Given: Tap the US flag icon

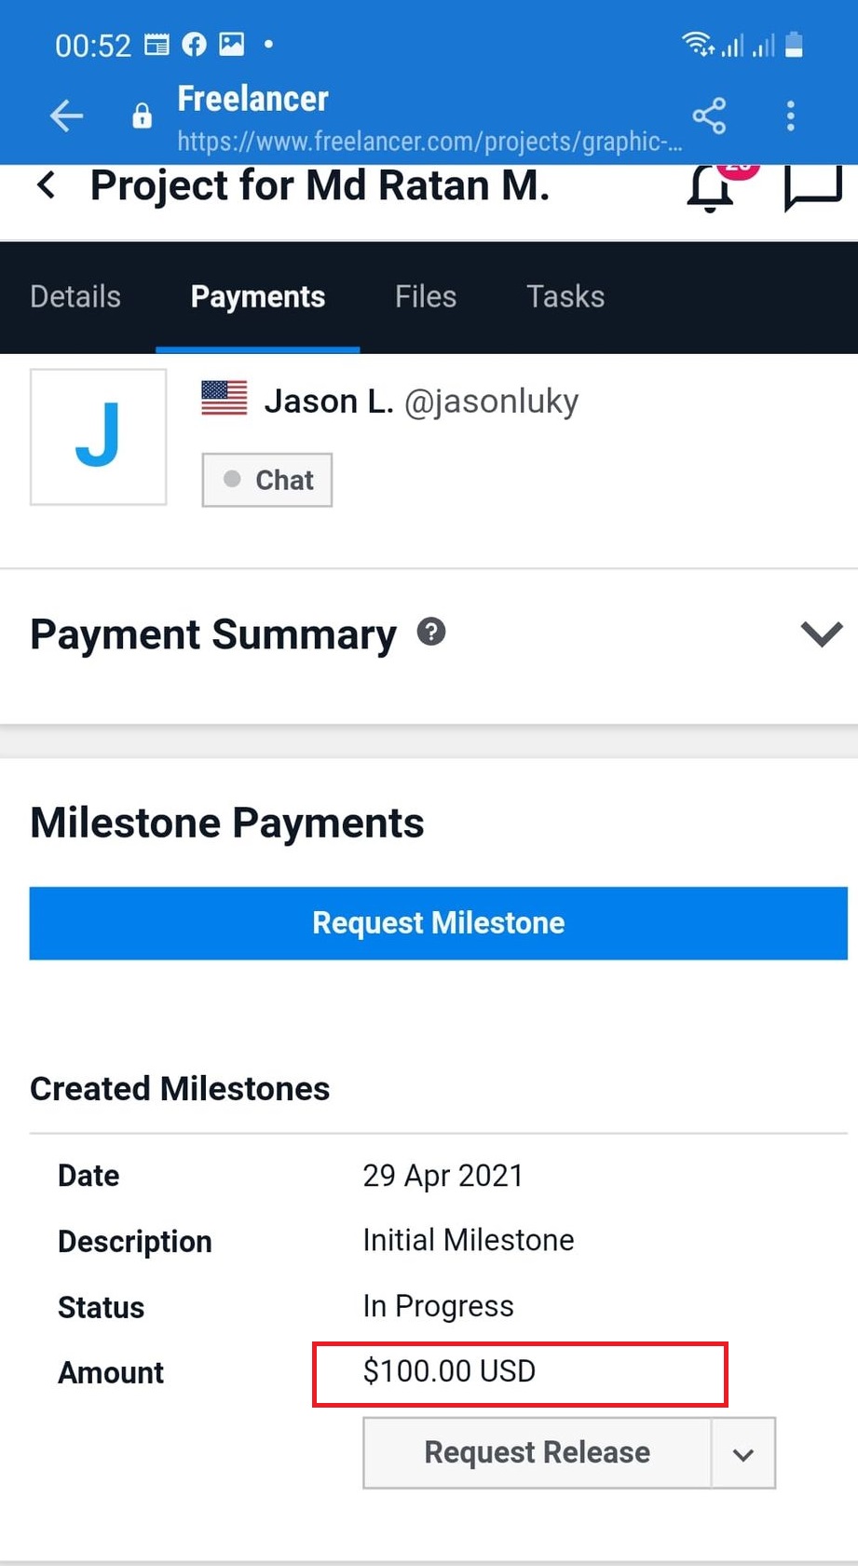Looking at the screenshot, I should [225, 399].
